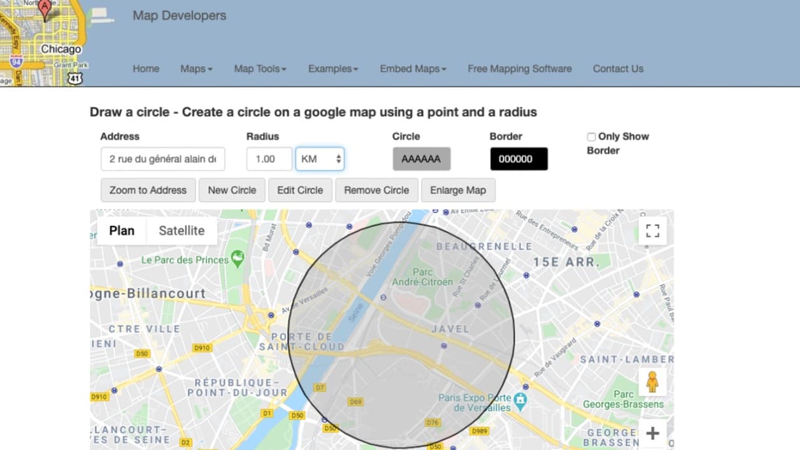Viewport: 800px width, 450px height.
Task: Open the Examples menu
Action: tap(333, 69)
